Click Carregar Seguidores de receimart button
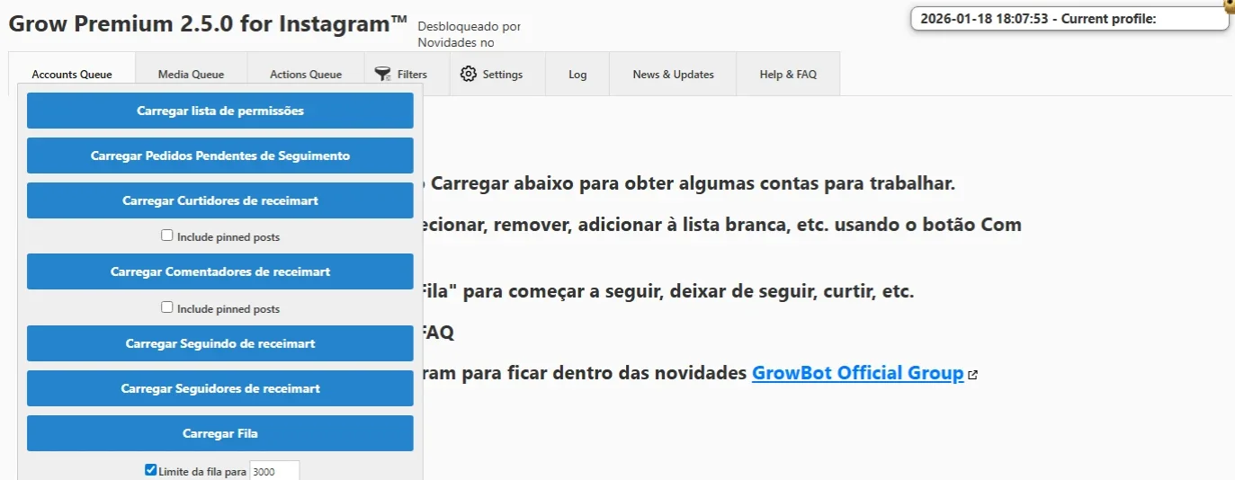The width and height of the screenshot is (1235, 480). tap(220, 388)
